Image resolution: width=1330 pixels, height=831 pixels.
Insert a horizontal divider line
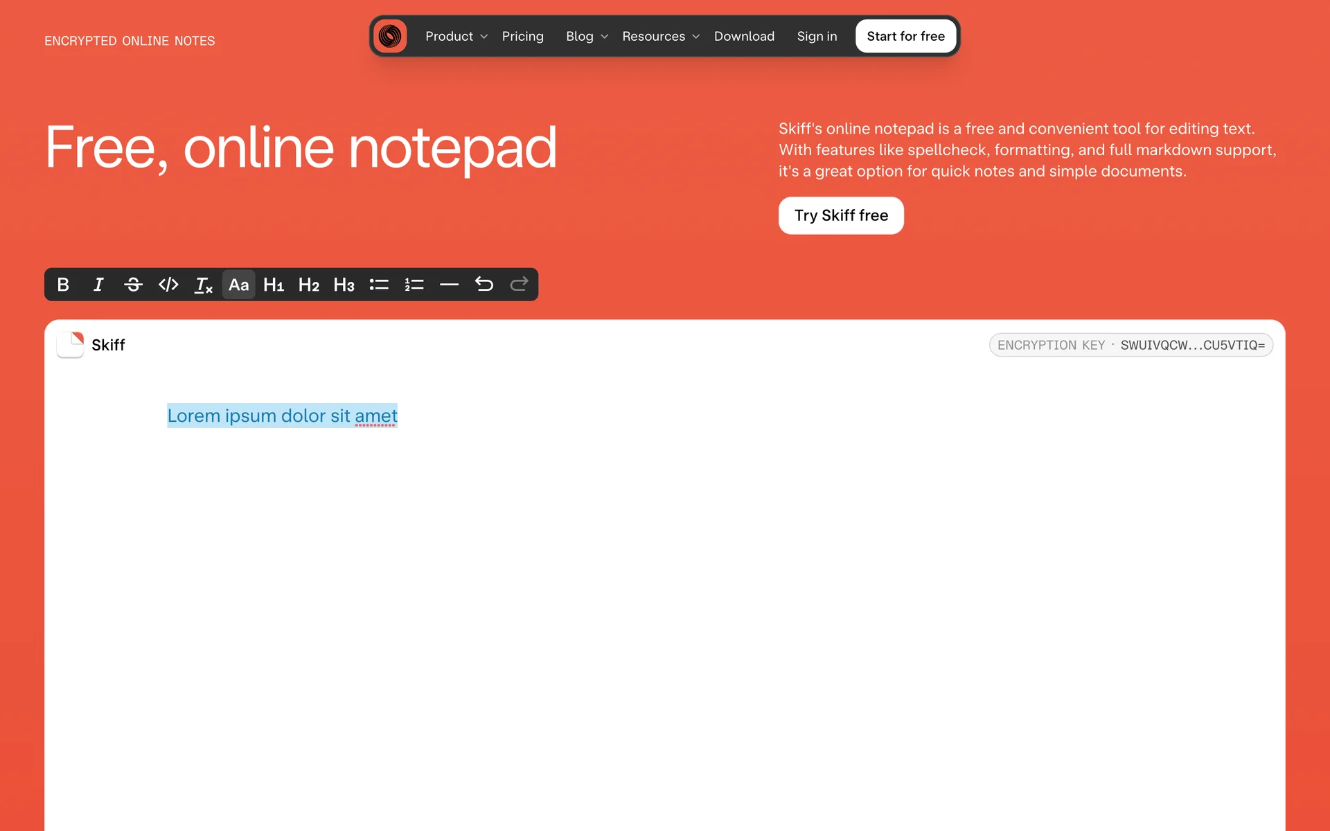click(x=449, y=285)
